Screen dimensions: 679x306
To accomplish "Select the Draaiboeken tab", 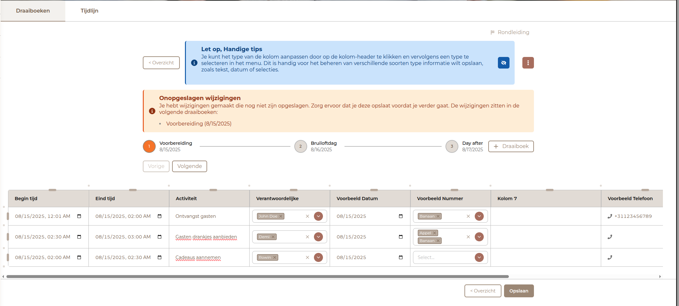I will pyautogui.click(x=33, y=11).
